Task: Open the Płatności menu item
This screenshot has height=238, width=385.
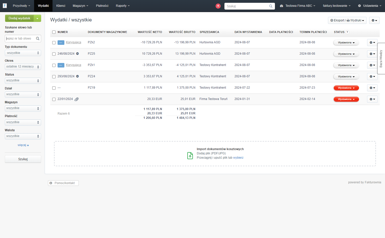Action: [102, 6]
